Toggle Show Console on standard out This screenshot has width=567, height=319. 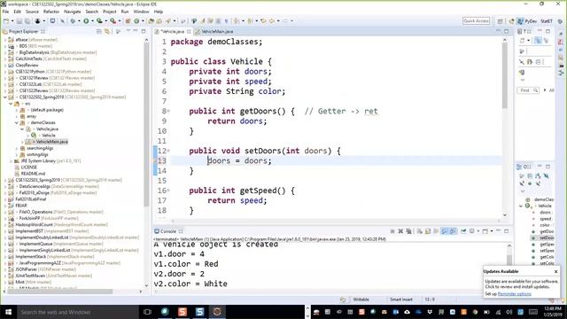point(445,231)
